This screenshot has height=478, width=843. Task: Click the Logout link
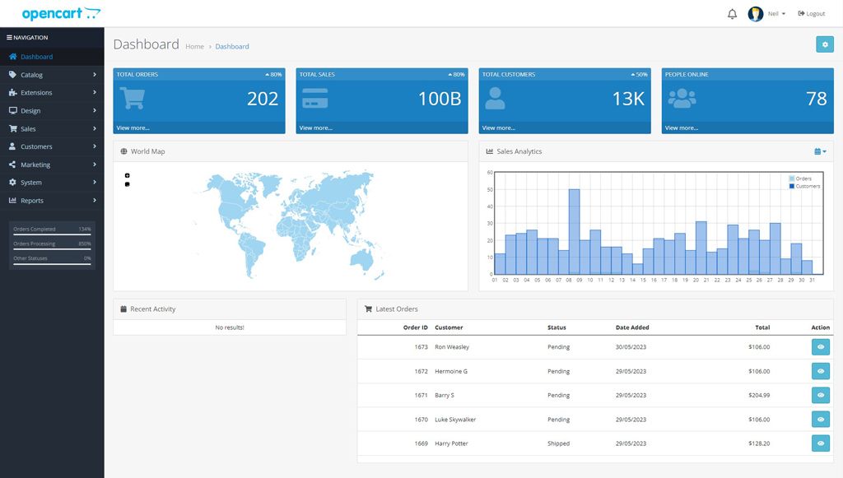811,14
